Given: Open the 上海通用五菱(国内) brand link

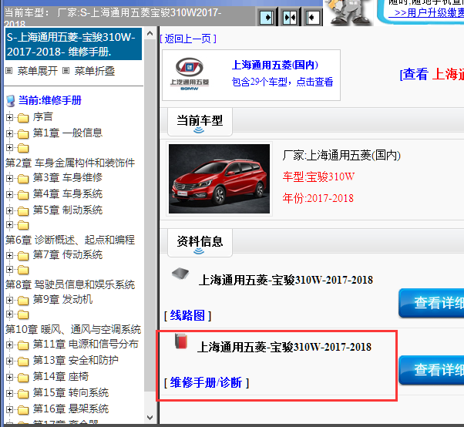Looking at the screenshot, I should [x=275, y=65].
